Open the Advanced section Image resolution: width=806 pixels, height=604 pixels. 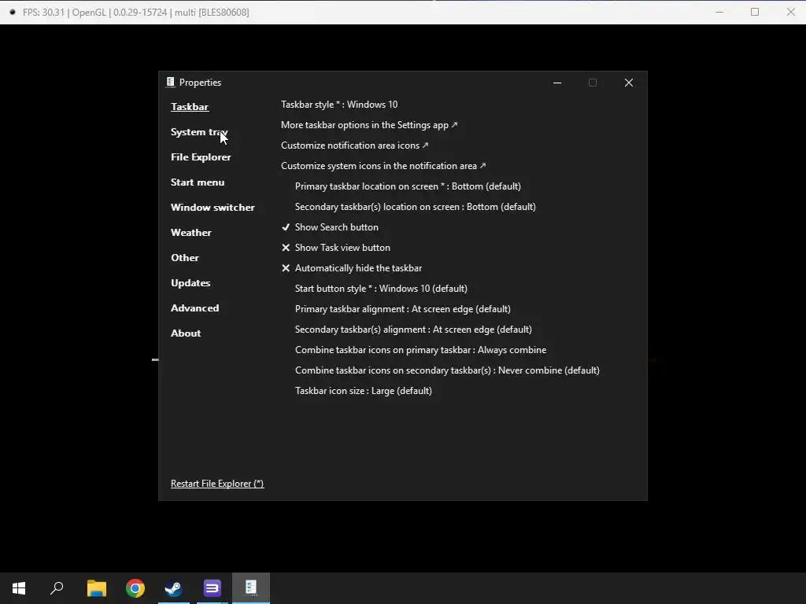click(x=195, y=308)
